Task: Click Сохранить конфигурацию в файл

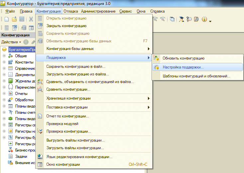Action: point(78,66)
